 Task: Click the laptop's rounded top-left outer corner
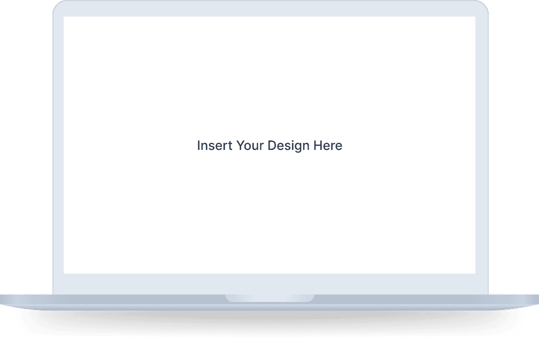pos(57,5)
